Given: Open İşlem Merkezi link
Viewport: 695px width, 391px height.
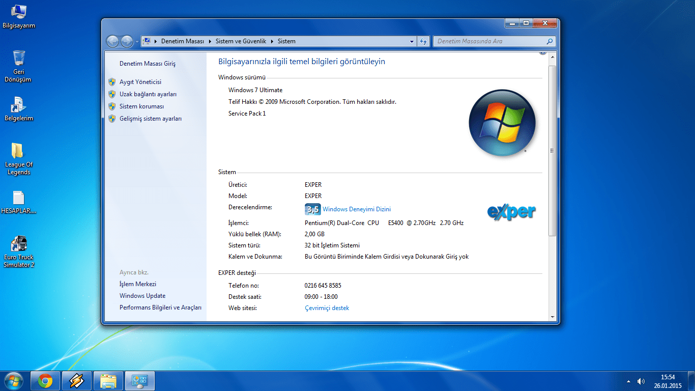Looking at the screenshot, I should pyautogui.click(x=138, y=284).
